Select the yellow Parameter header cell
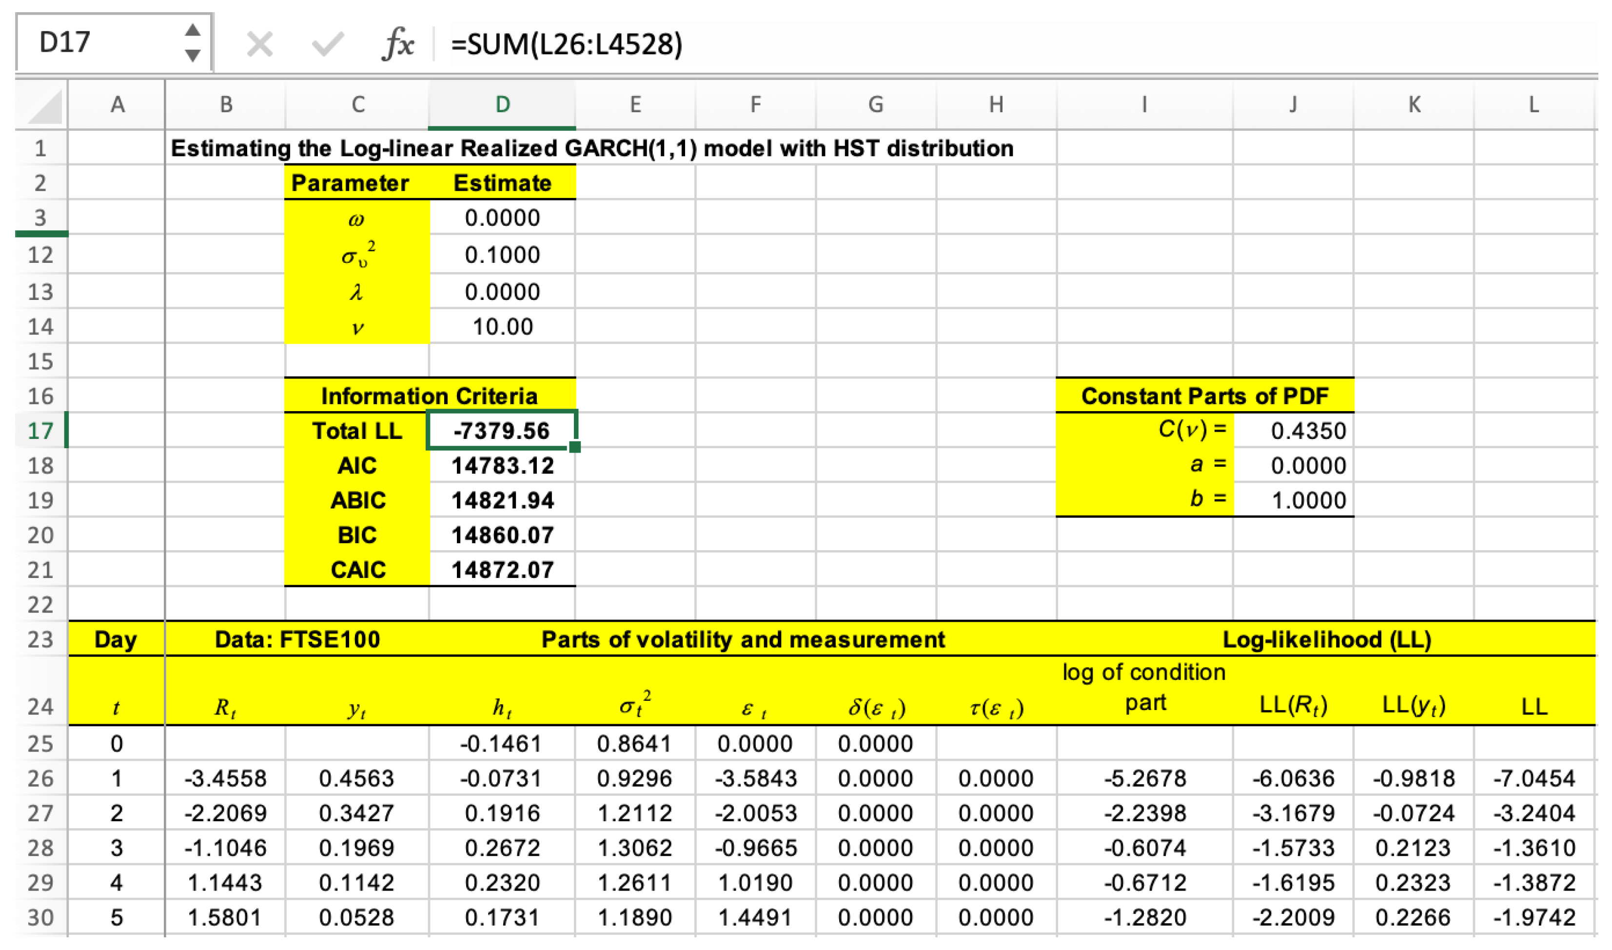 pos(356,182)
